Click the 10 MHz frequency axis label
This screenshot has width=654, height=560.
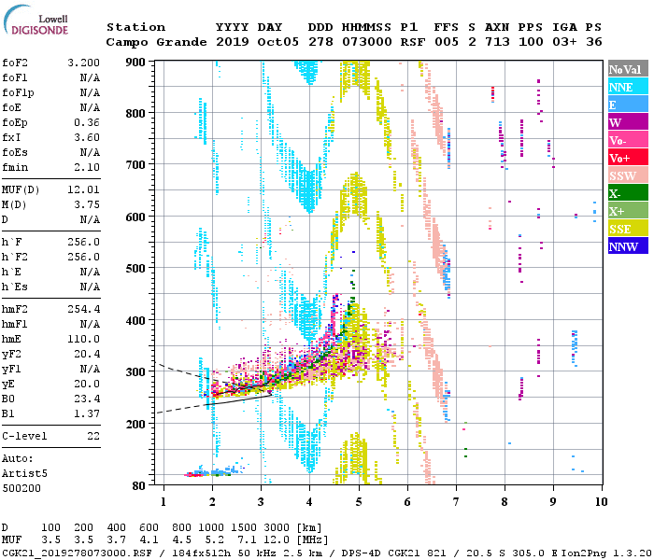601,502
